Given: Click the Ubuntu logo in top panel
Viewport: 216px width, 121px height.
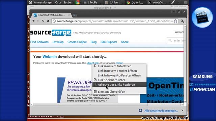Looking at the screenshot, I should (x=30, y=2).
